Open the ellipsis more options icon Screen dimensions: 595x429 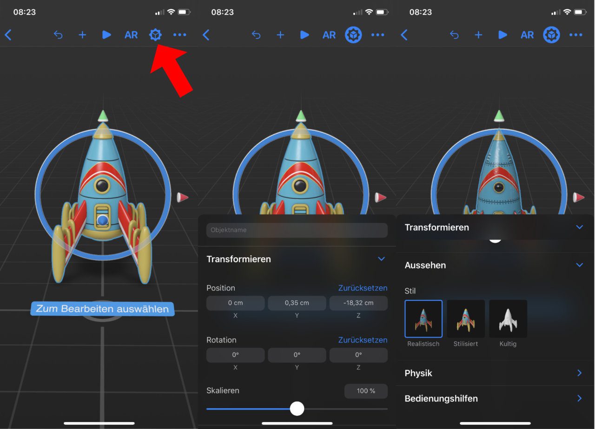coord(180,35)
